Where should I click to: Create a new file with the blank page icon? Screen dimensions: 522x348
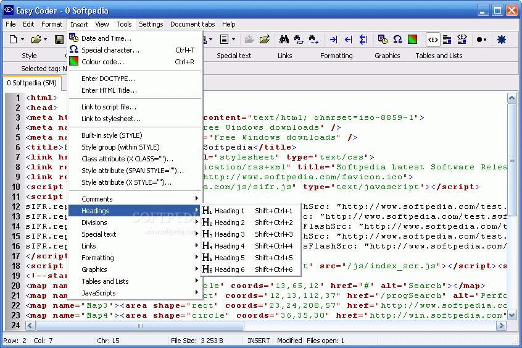tap(14, 40)
